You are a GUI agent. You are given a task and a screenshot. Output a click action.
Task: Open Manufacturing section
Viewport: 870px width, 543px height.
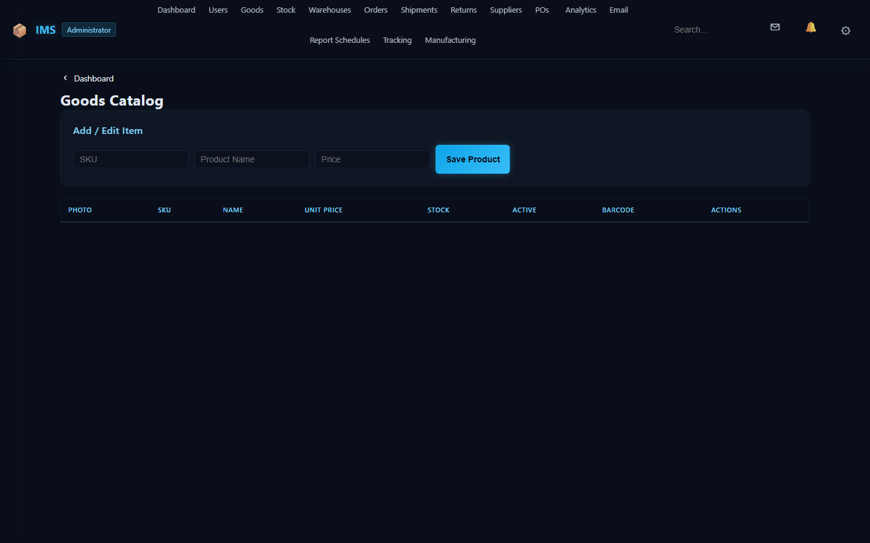click(450, 40)
